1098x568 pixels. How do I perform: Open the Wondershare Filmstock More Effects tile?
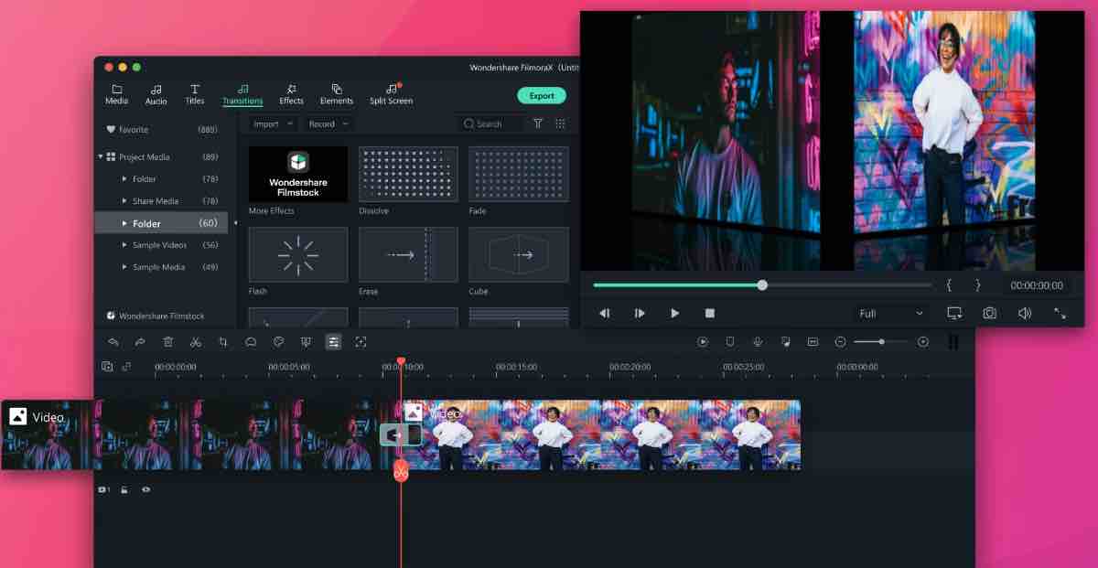click(x=298, y=175)
